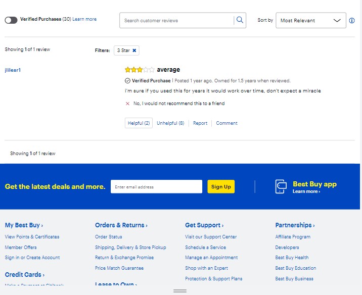Image resolution: width=362 pixels, height=295 pixels.
Task: Open View Points & Certificates
Action: pyautogui.click(x=32, y=236)
